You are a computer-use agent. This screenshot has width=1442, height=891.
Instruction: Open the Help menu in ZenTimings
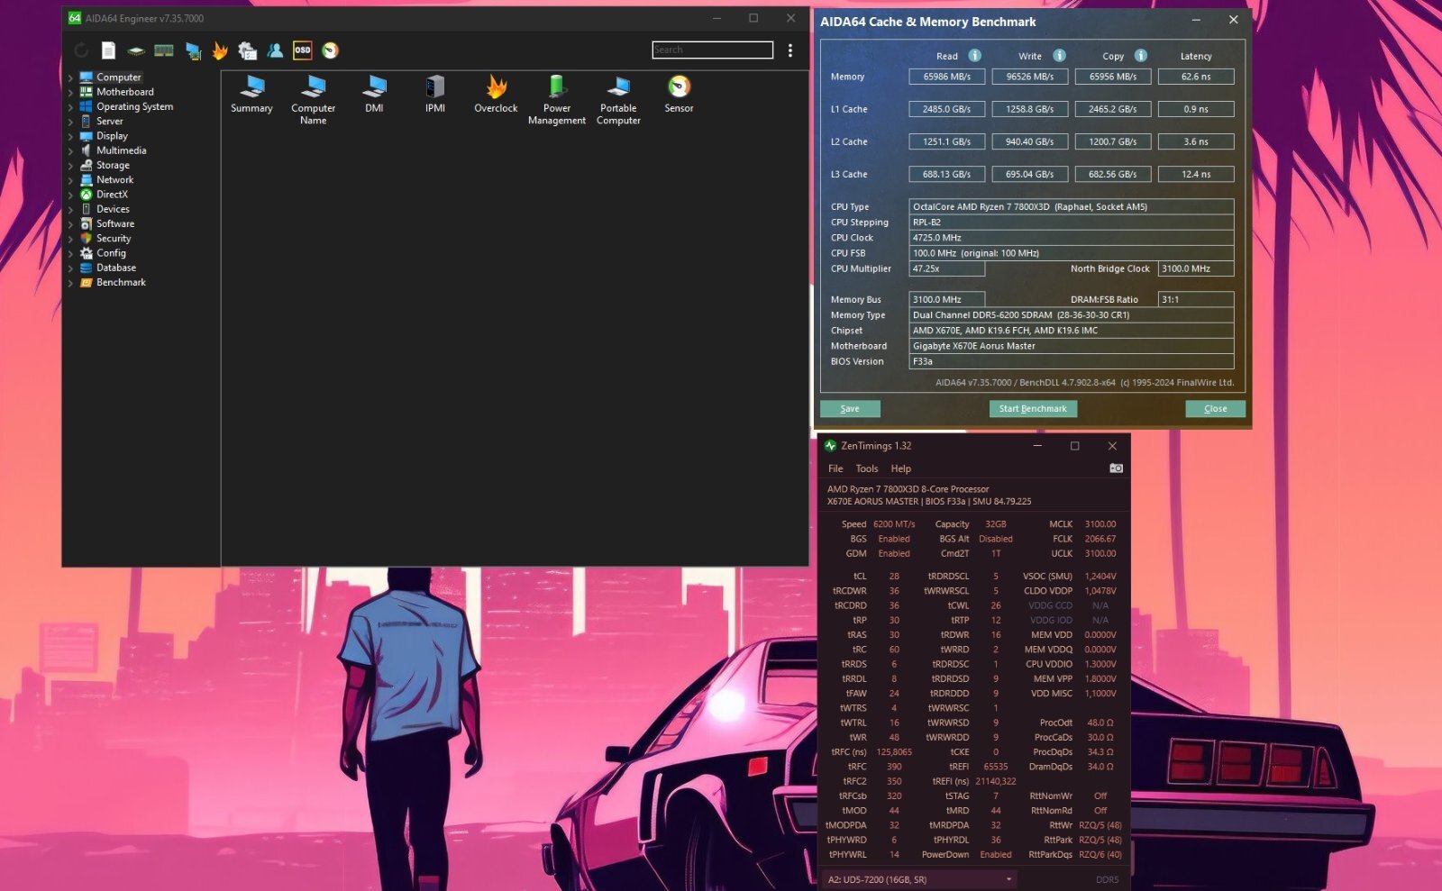[x=901, y=468]
